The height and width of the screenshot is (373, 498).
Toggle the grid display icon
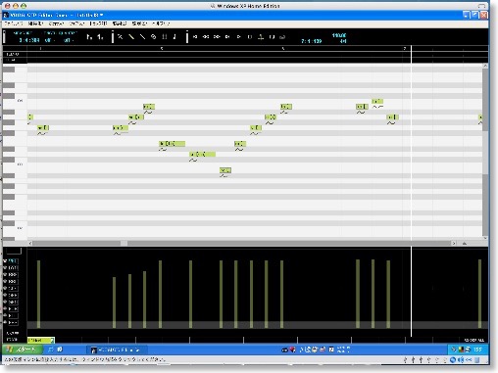point(165,37)
